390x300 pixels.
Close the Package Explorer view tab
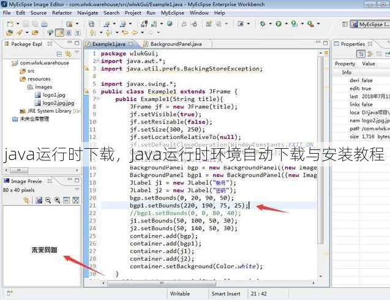[50, 44]
